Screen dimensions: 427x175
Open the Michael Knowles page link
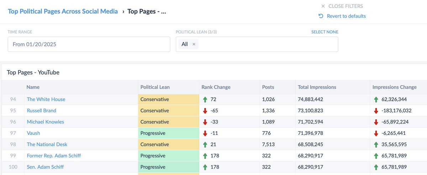click(46, 122)
